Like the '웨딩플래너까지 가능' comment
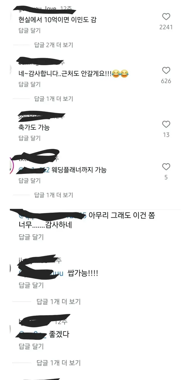This screenshot has width=190, height=380. click(x=166, y=167)
